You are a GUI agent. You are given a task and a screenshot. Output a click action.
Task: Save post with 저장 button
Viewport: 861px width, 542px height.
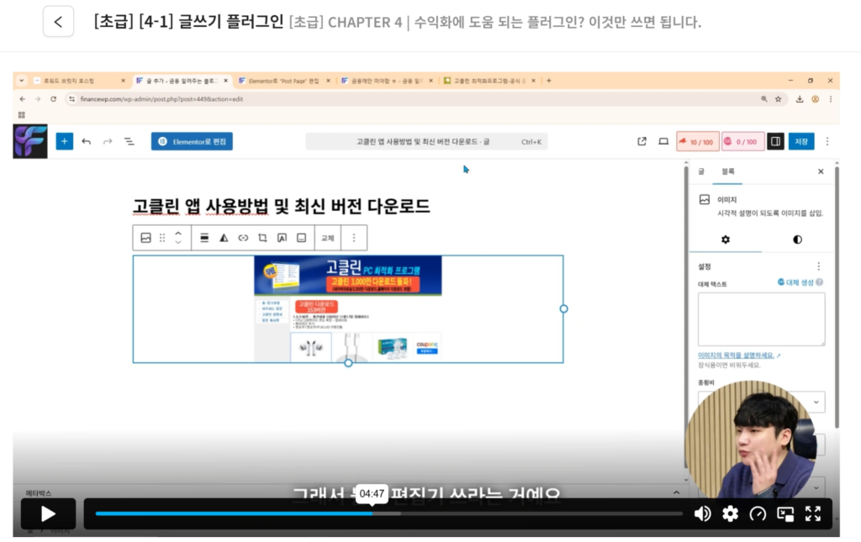pyautogui.click(x=801, y=141)
